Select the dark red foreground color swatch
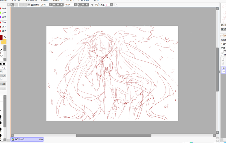This screenshot has height=143, width=226. click(x=1, y=38)
